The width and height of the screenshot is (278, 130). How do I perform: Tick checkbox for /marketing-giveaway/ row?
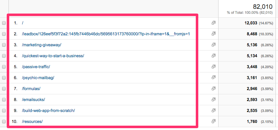4,45
